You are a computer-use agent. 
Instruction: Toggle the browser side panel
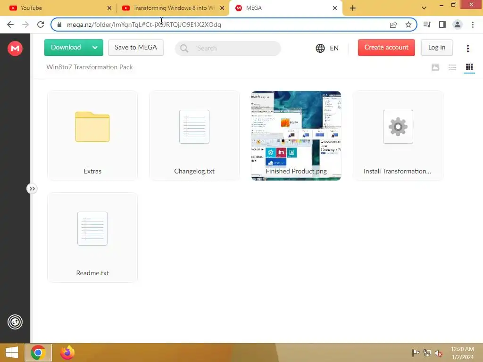pyautogui.click(x=442, y=25)
